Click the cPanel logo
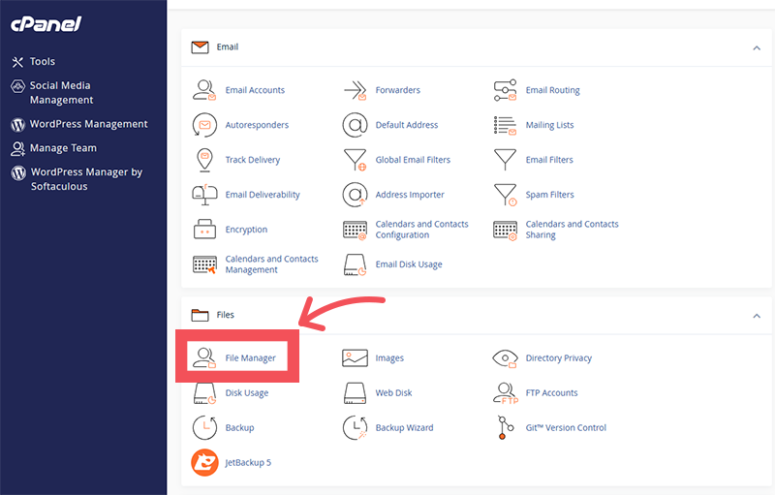This screenshot has height=495, width=775. coord(46,24)
